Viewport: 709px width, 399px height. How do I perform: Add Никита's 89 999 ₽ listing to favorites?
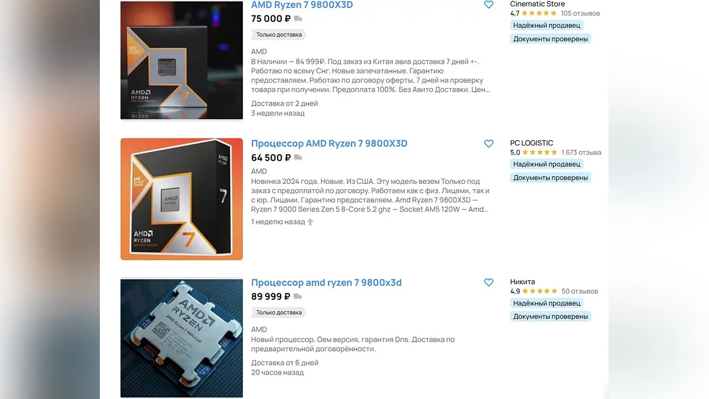click(489, 283)
